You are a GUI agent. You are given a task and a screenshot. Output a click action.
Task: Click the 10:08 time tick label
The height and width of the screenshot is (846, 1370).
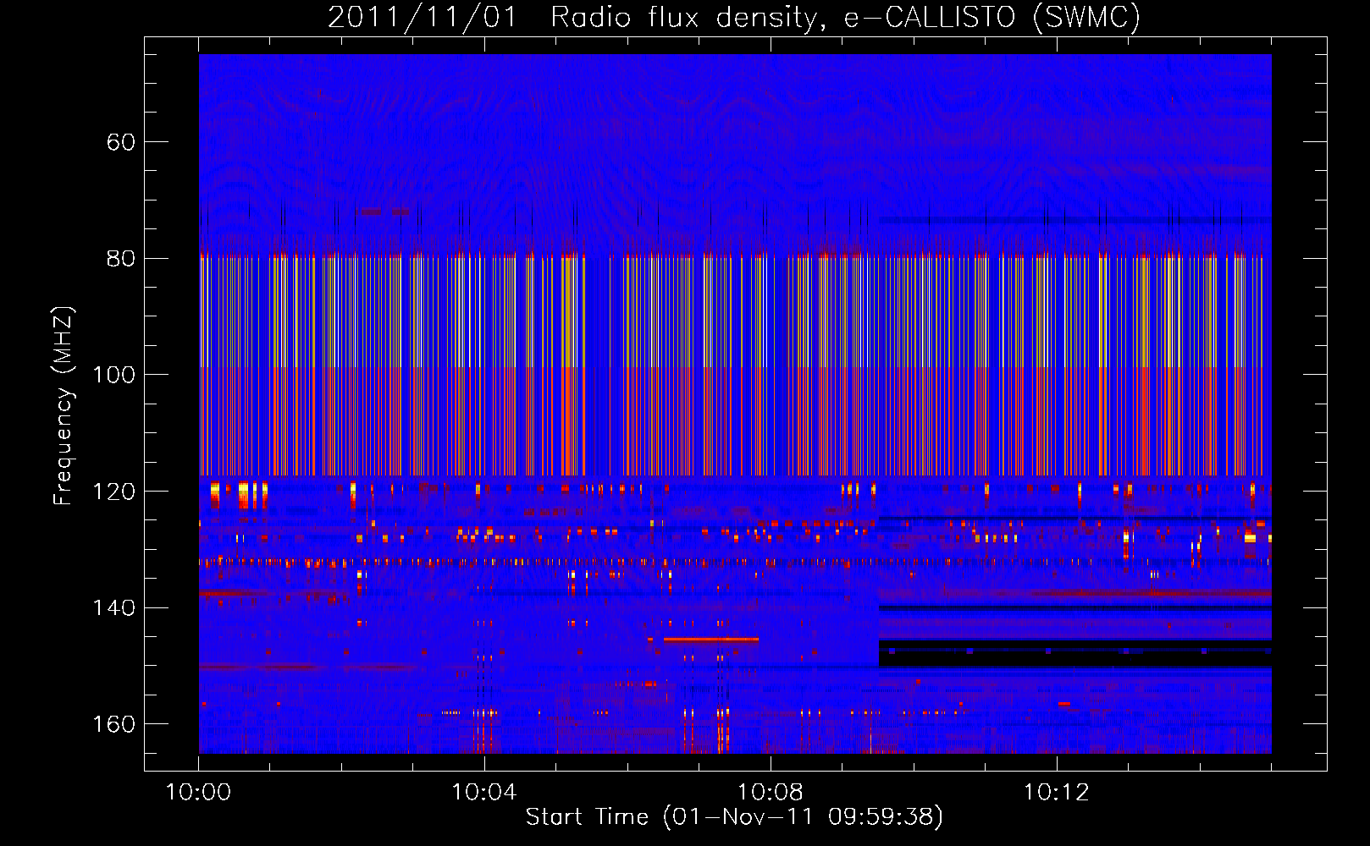coord(771,793)
